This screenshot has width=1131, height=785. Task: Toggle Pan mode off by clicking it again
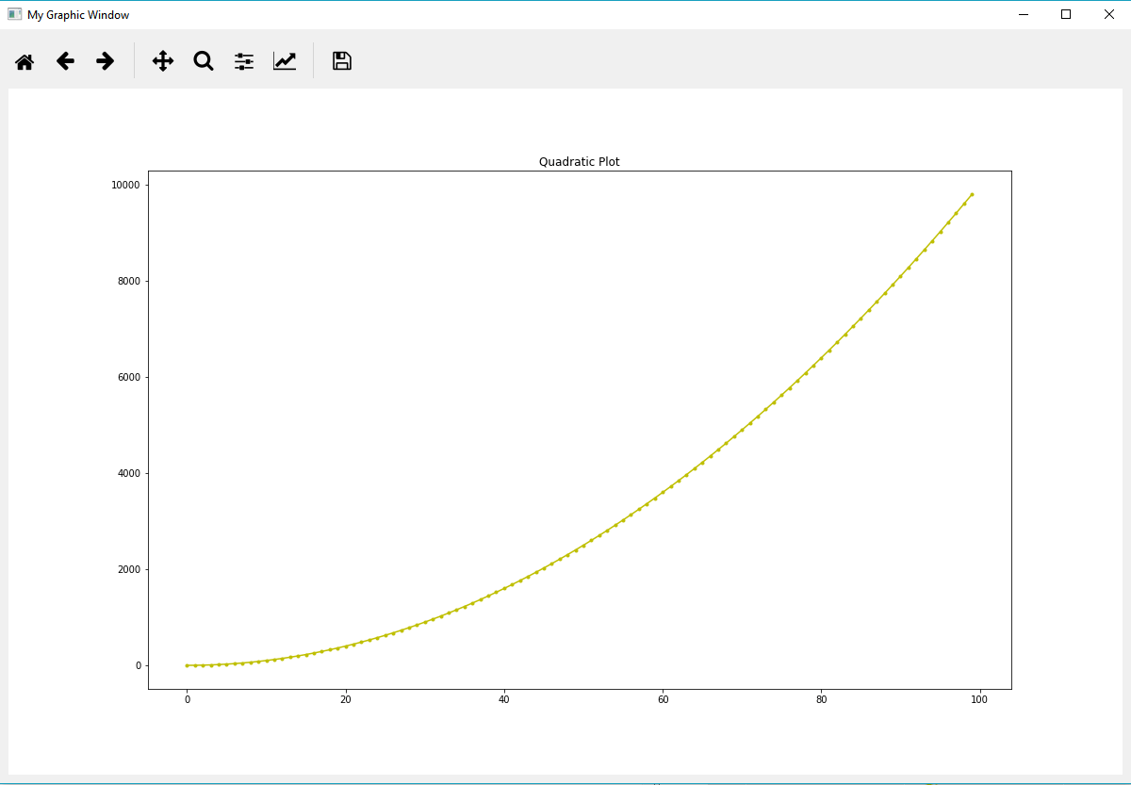(x=162, y=60)
